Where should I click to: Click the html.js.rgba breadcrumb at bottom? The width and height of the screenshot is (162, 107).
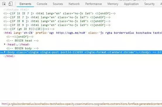[82, 104]
